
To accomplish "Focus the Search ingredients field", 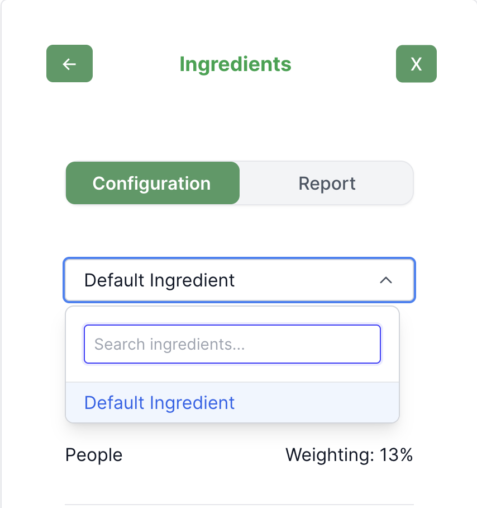I will [x=232, y=344].
